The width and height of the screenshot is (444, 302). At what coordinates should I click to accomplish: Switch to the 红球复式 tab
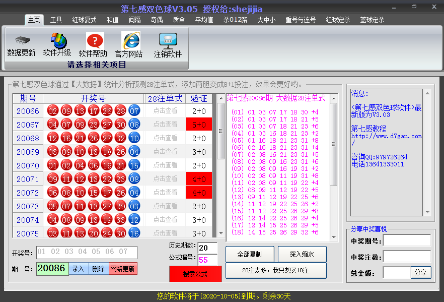(x=84, y=20)
